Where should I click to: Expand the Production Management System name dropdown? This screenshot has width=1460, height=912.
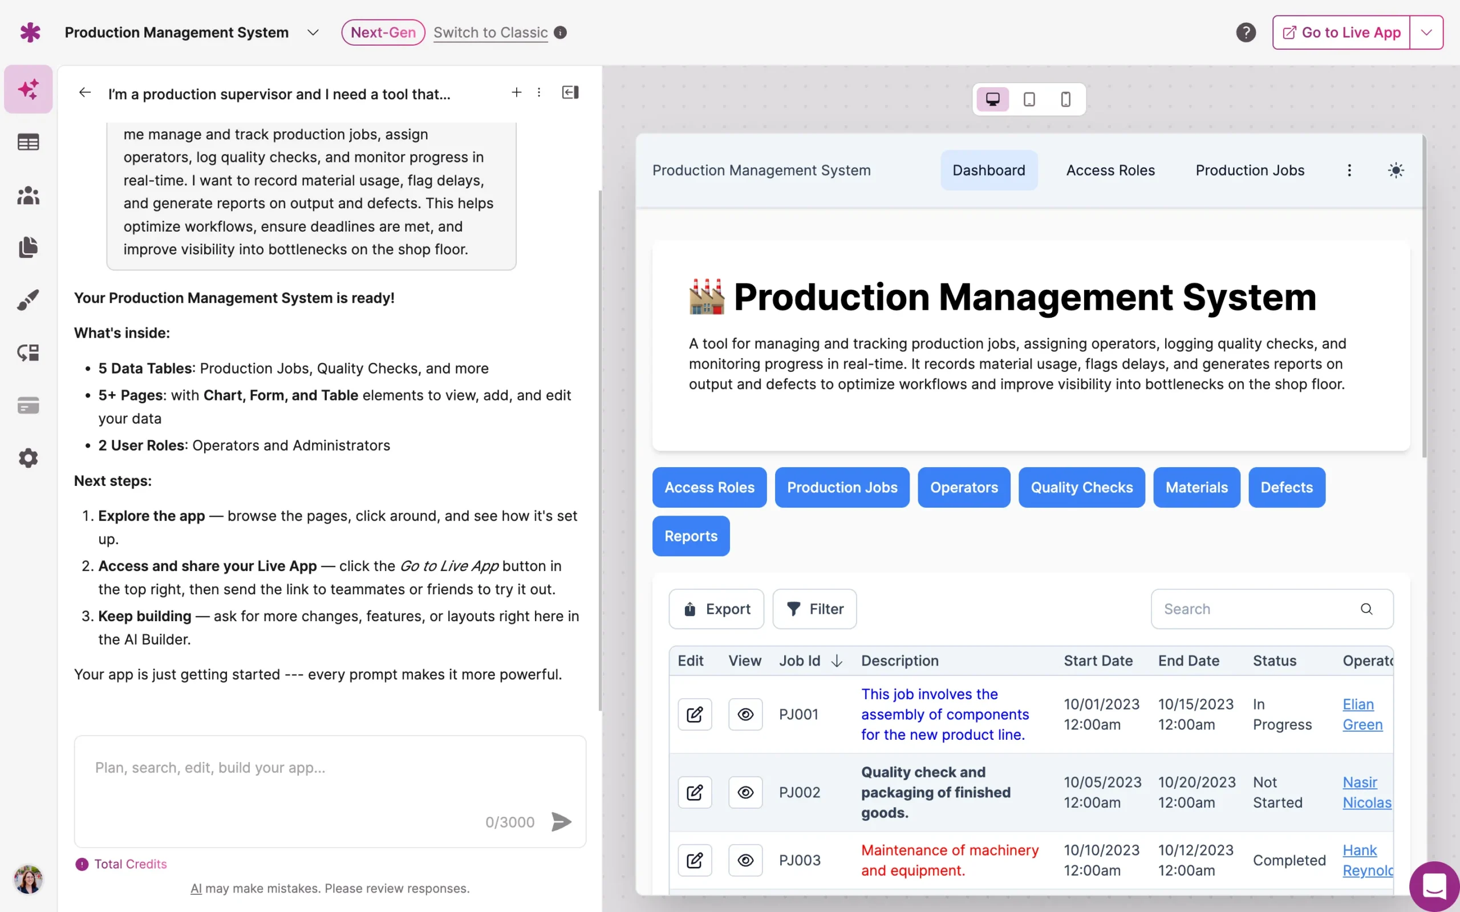(x=313, y=33)
